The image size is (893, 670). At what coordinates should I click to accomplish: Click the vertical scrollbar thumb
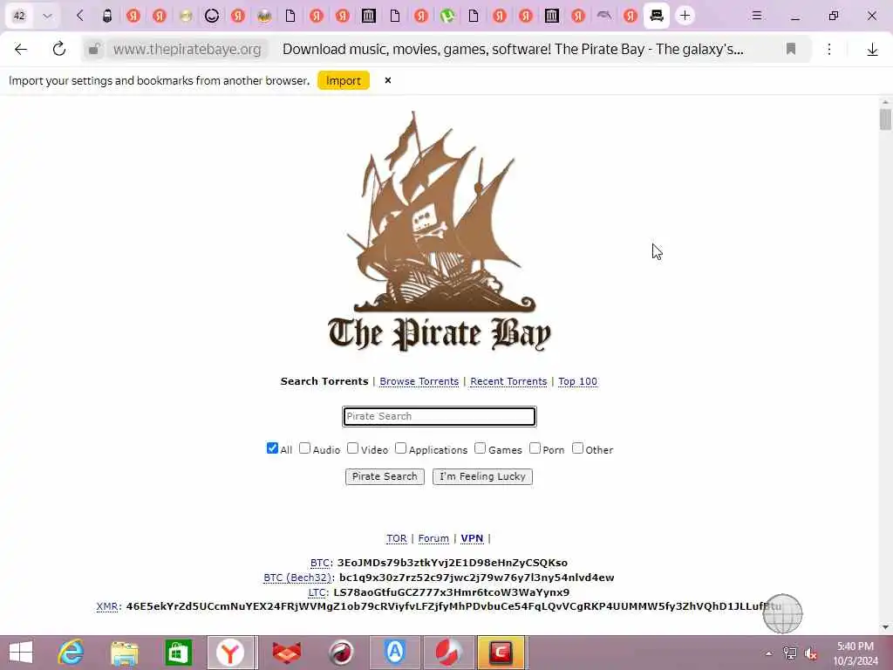tap(885, 120)
